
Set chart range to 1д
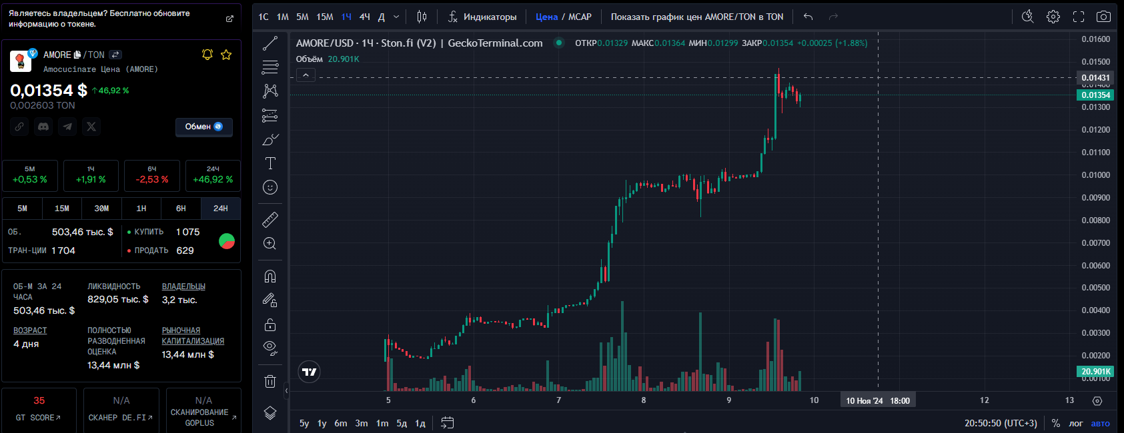pos(420,423)
